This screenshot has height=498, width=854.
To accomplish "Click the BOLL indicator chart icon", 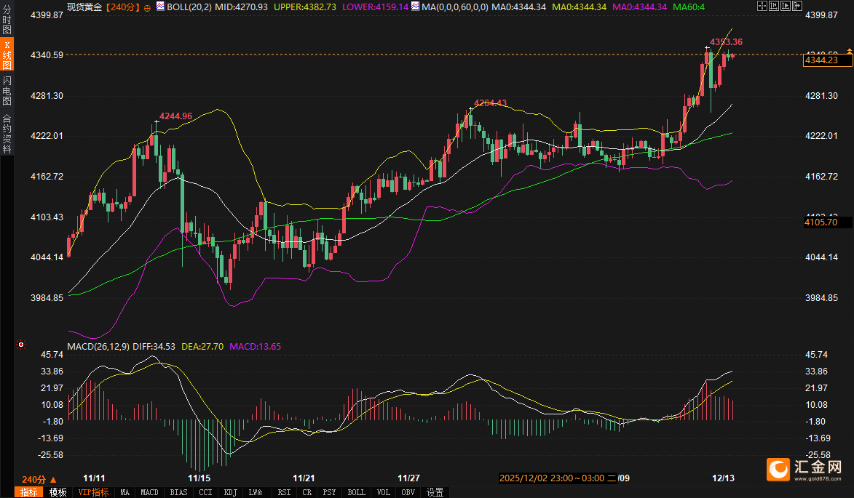I will pyautogui.click(x=160, y=7).
